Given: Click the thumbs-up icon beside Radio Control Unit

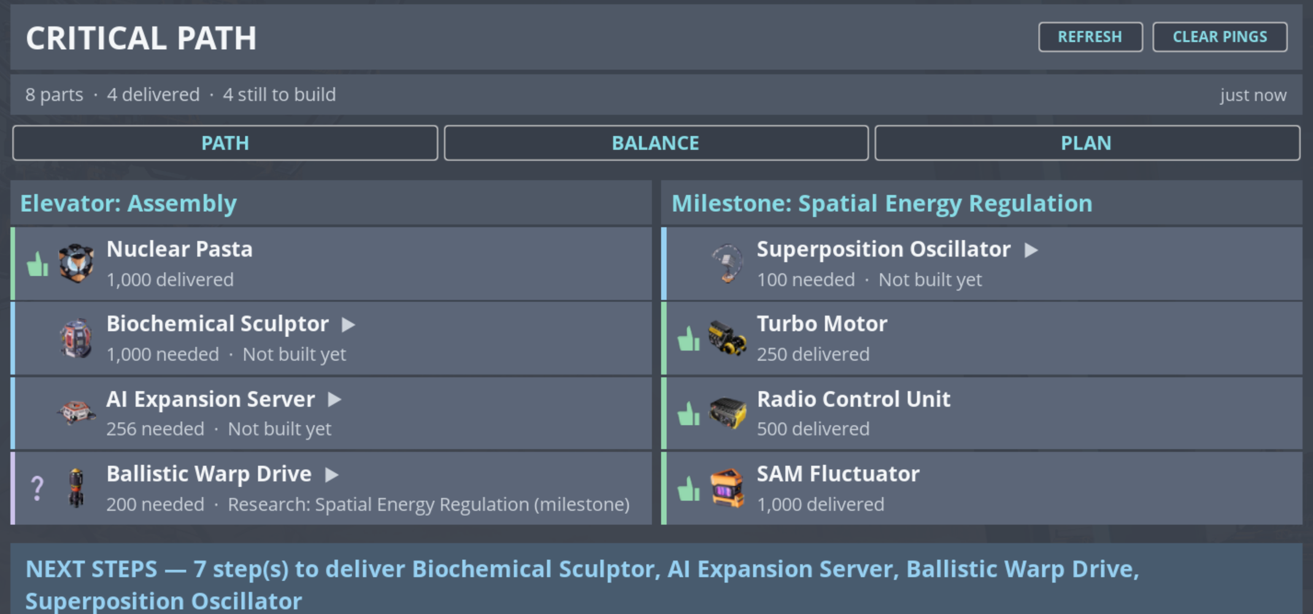Looking at the screenshot, I should (688, 413).
